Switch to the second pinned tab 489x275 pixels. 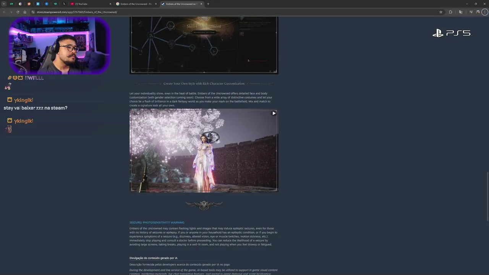pyautogui.click(x=20, y=4)
